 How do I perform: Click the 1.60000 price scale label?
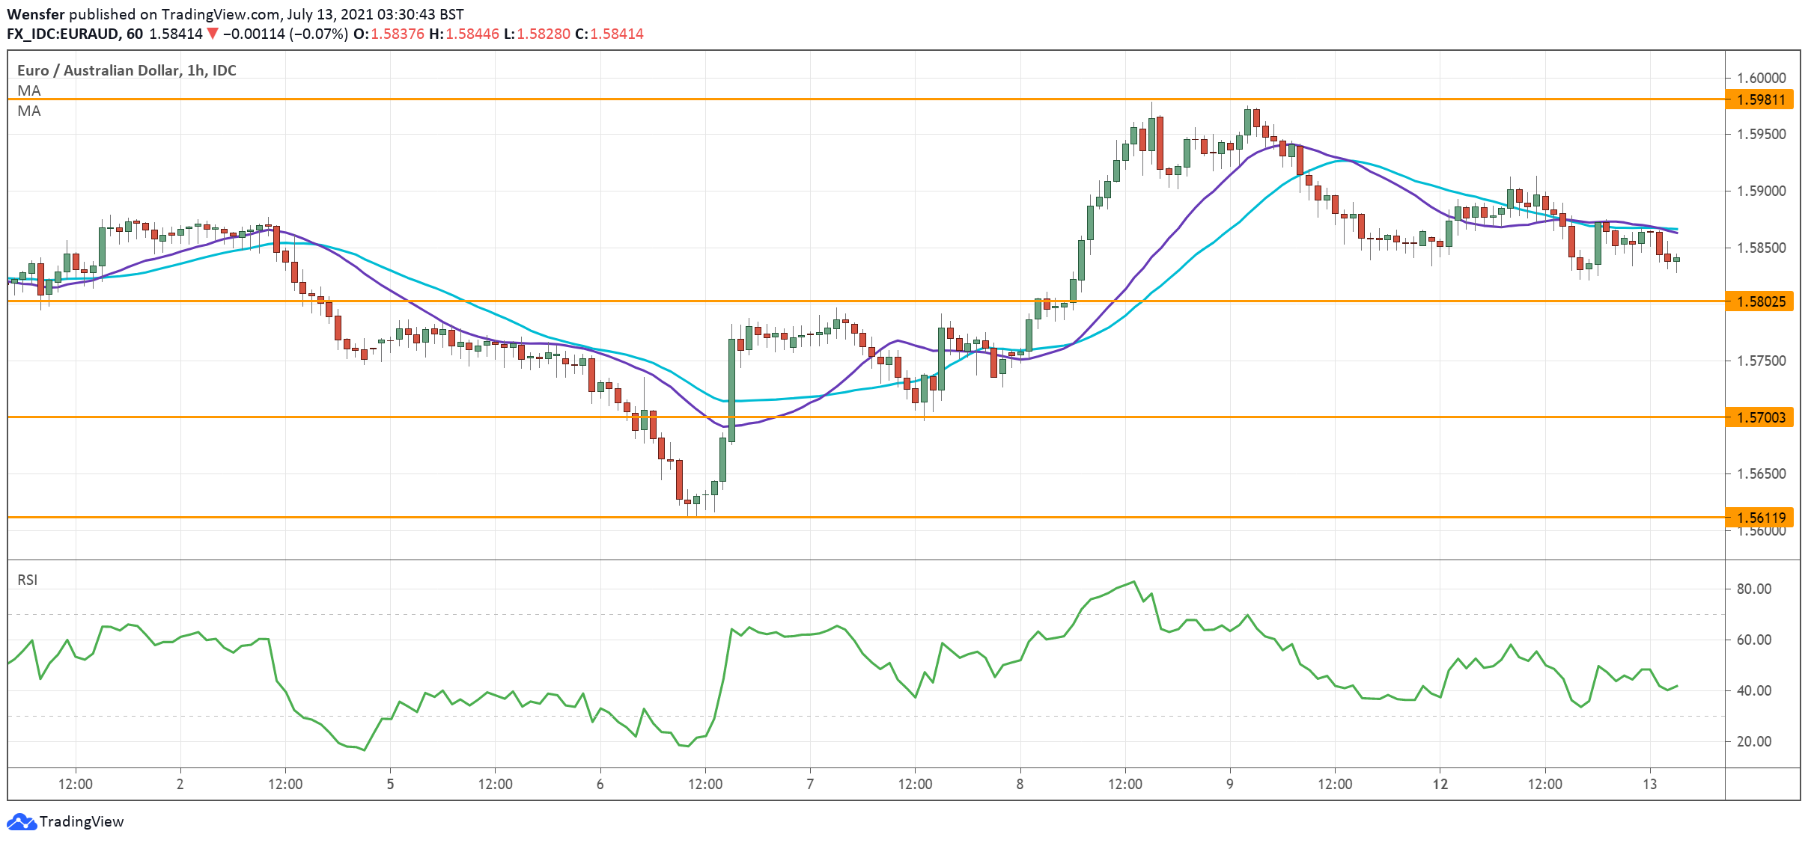point(1761,78)
